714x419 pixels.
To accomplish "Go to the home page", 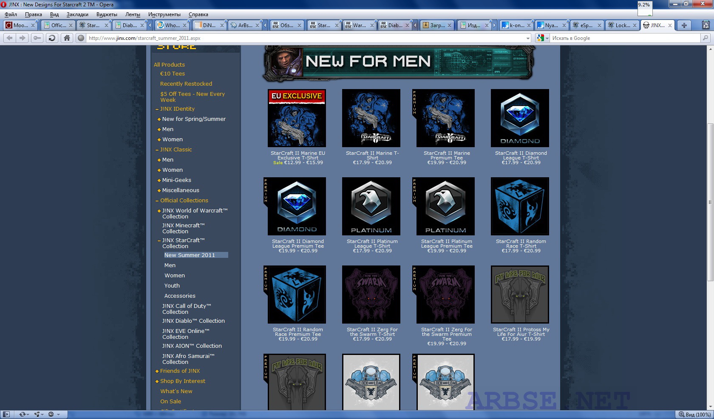I will (67, 38).
